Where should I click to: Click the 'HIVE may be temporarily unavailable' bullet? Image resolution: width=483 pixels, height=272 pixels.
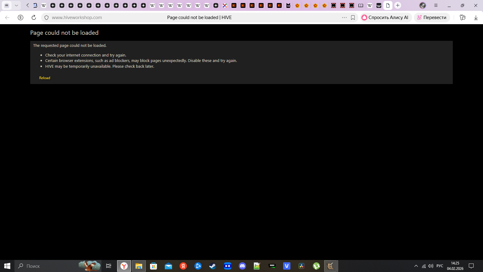(x=100, y=66)
